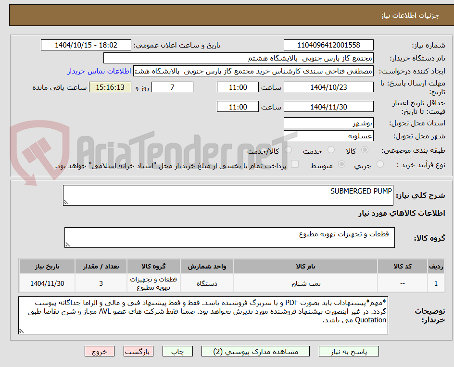Click the بازگشت back button
This screenshot has height=367, width=454.
(x=139, y=351)
